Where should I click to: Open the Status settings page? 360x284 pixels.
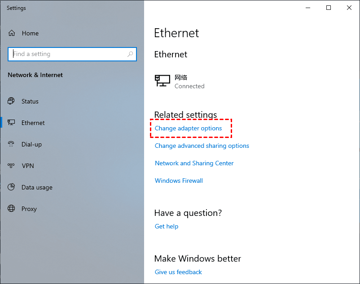click(30, 101)
